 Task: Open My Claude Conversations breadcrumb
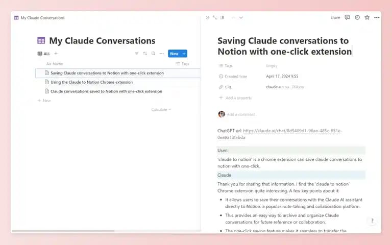[42, 18]
